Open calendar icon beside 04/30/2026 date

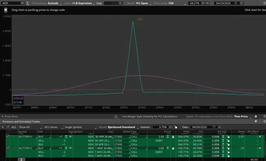tap(214, 127)
